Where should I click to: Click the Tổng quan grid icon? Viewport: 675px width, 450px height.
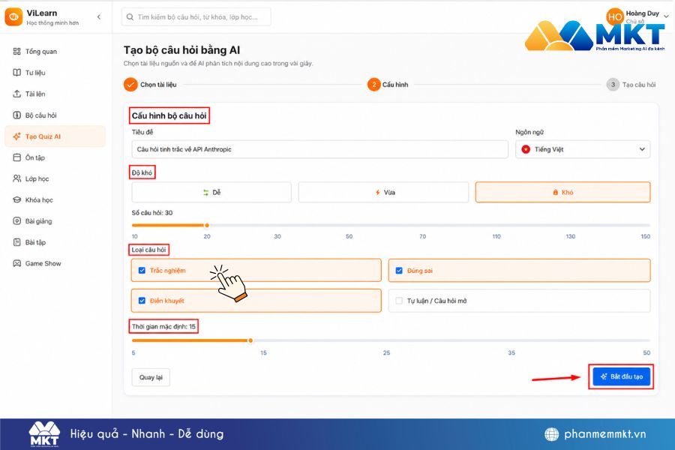tap(16, 52)
